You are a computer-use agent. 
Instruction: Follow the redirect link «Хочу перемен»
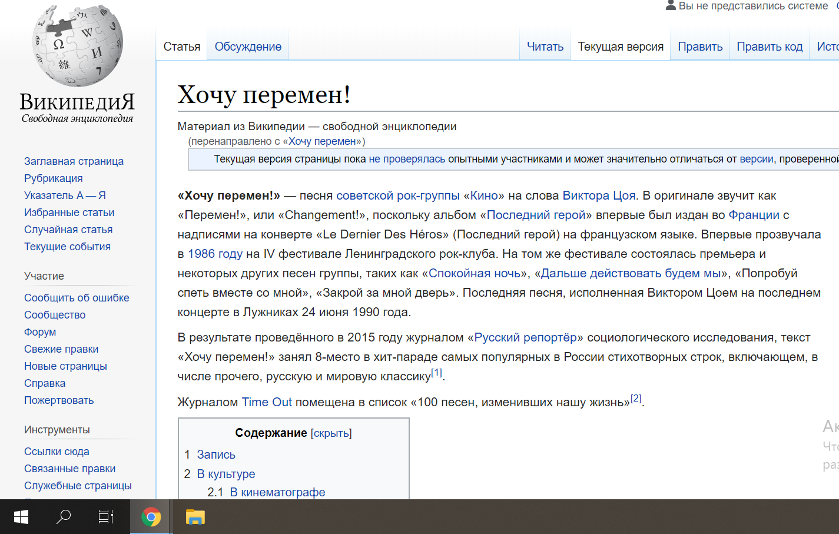pyautogui.click(x=323, y=141)
